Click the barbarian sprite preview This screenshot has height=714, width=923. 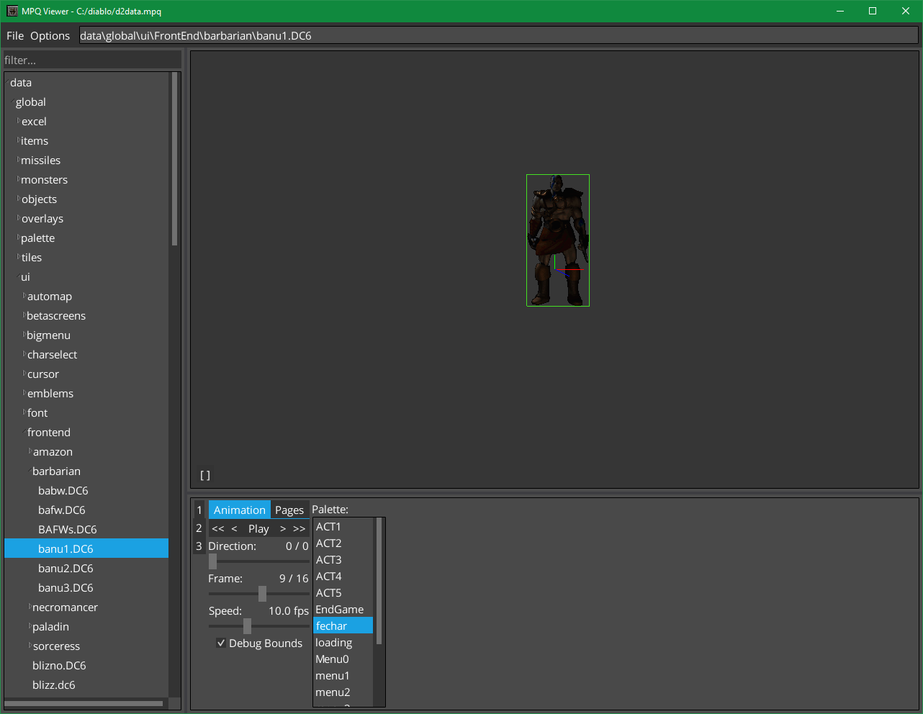click(x=558, y=240)
